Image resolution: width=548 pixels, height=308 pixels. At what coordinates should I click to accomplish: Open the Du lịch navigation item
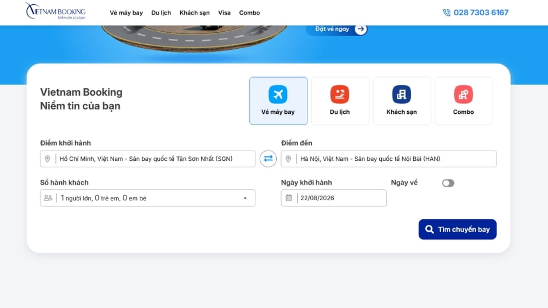(x=161, y=13)
